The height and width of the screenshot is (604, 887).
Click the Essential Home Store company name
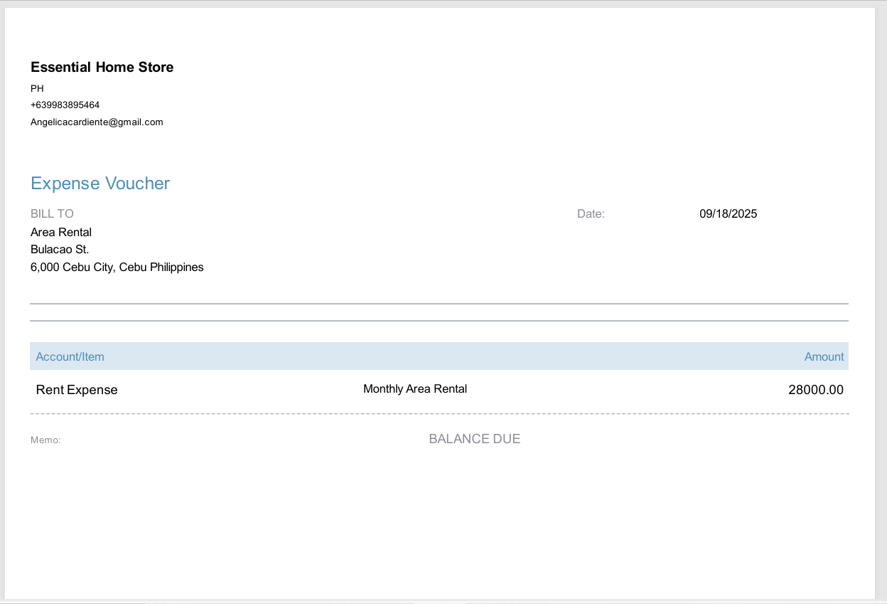[x=102, y=68]
